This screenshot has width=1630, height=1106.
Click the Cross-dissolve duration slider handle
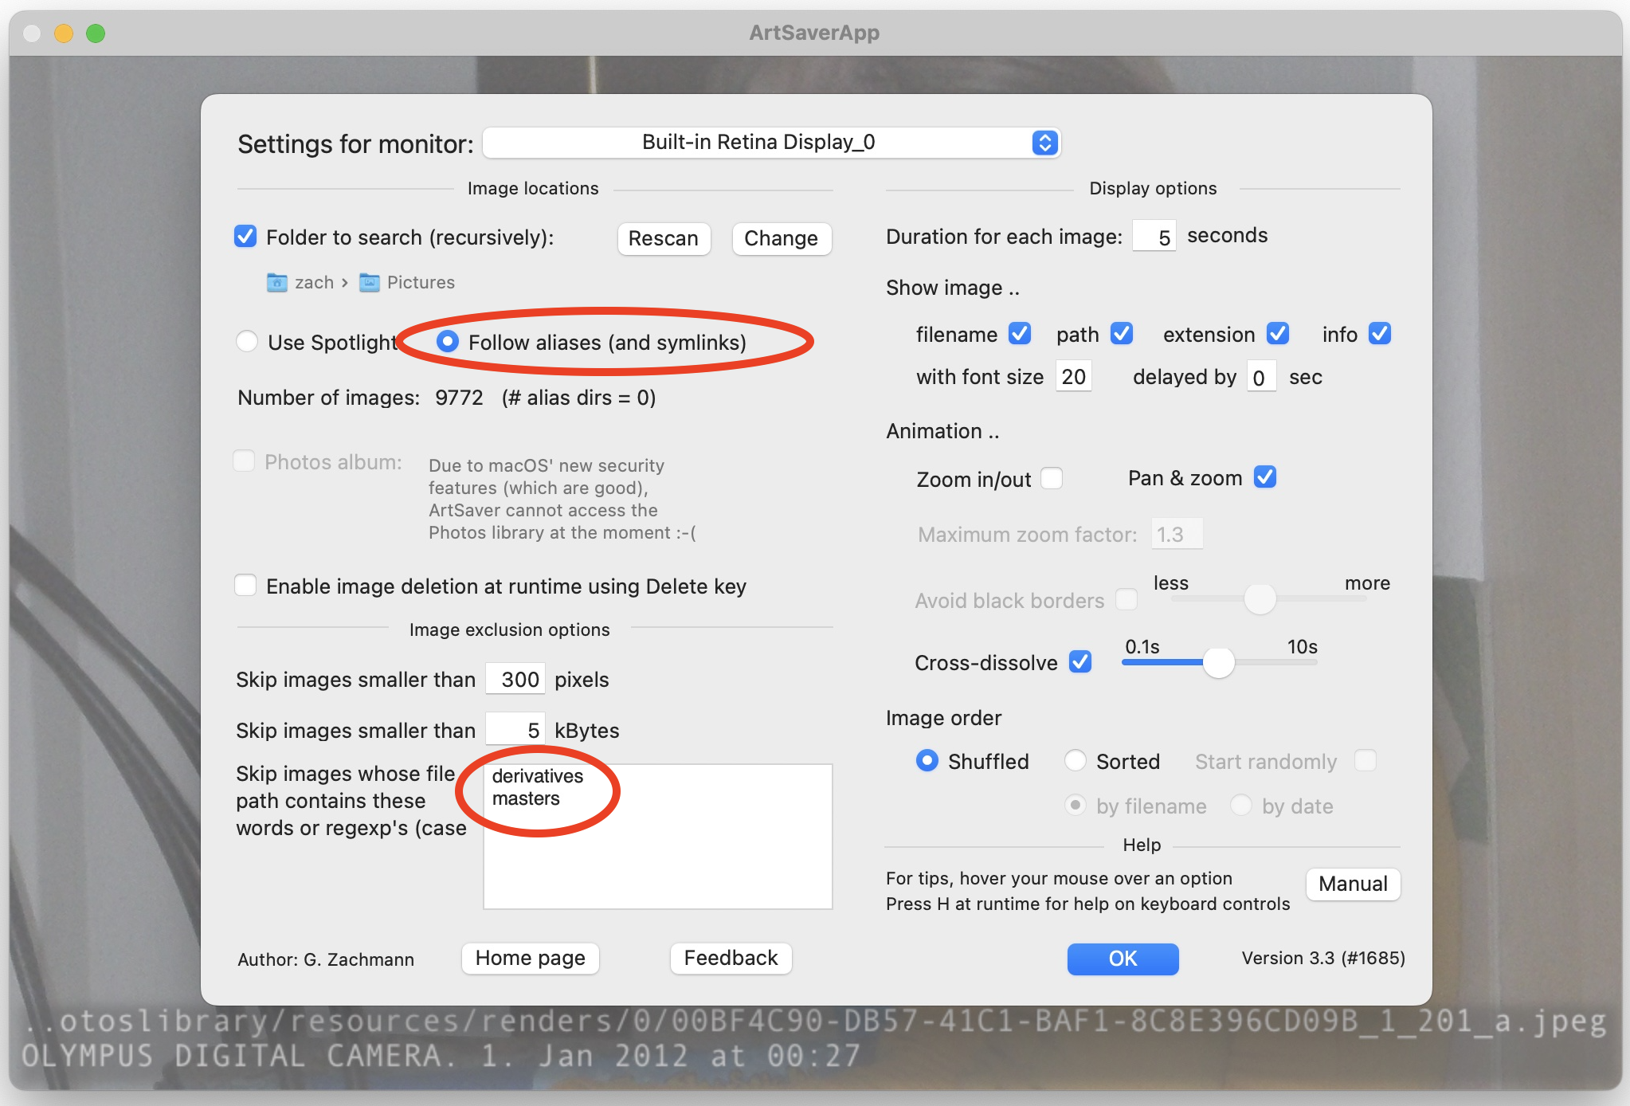click(1218, 661)
